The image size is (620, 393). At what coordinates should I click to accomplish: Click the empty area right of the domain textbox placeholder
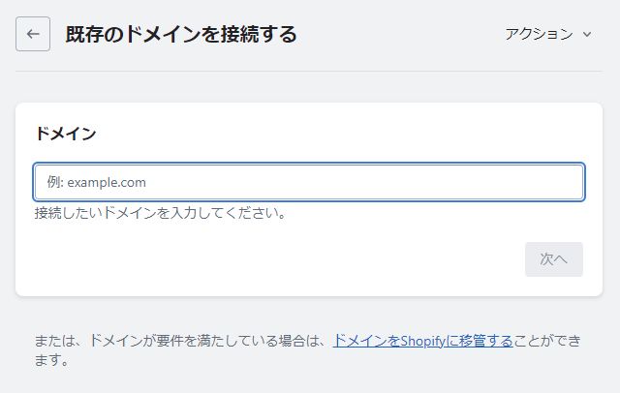(x=364, y=182)
